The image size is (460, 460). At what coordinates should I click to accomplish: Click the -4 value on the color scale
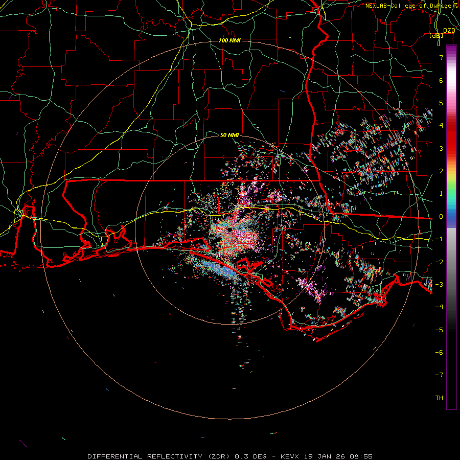[439, 307]
